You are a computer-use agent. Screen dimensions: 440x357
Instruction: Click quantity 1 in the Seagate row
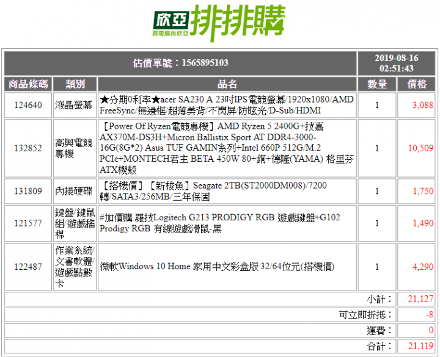377,191
